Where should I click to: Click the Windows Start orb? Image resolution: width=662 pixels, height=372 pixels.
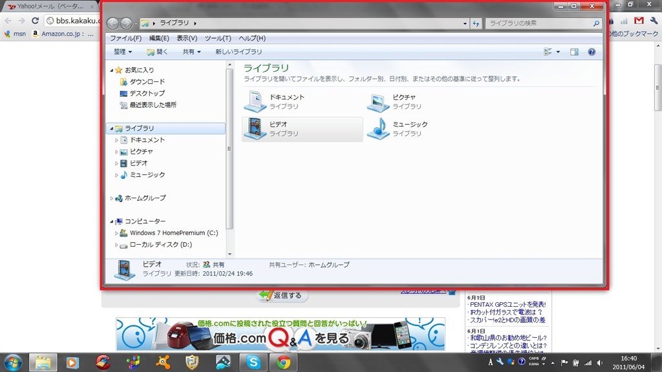tap(13, 362)
